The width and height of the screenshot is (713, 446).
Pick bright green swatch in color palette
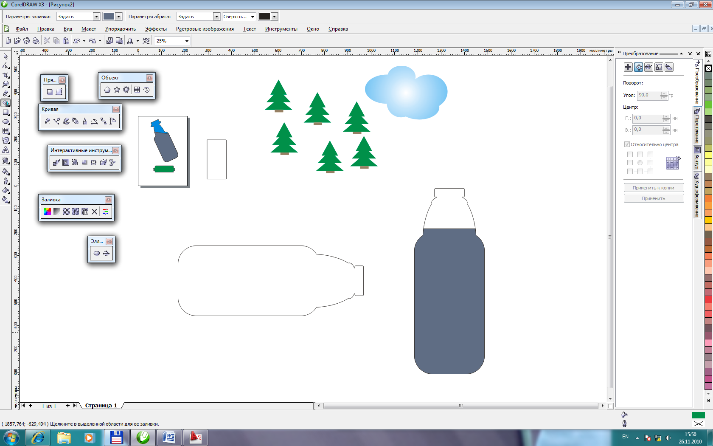click(x=708, y=104)
